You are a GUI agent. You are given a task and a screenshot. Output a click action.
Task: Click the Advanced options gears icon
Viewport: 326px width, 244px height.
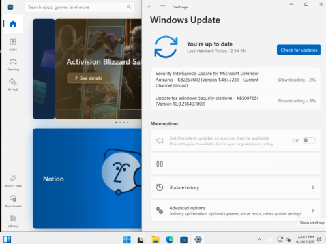pyautogui.click(x=160, y=211)
